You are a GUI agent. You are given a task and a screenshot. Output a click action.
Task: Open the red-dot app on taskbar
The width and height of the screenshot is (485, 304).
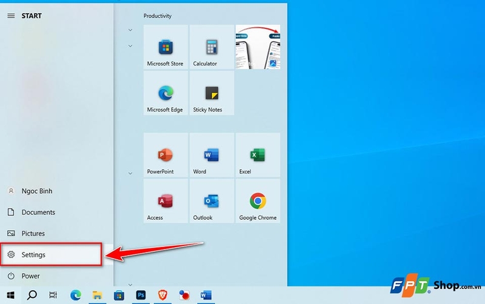click(184, 296)
